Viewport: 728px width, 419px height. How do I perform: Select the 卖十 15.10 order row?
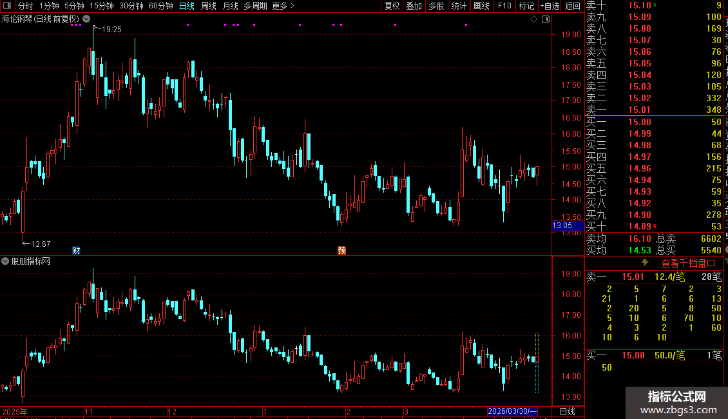coord(654,6)
